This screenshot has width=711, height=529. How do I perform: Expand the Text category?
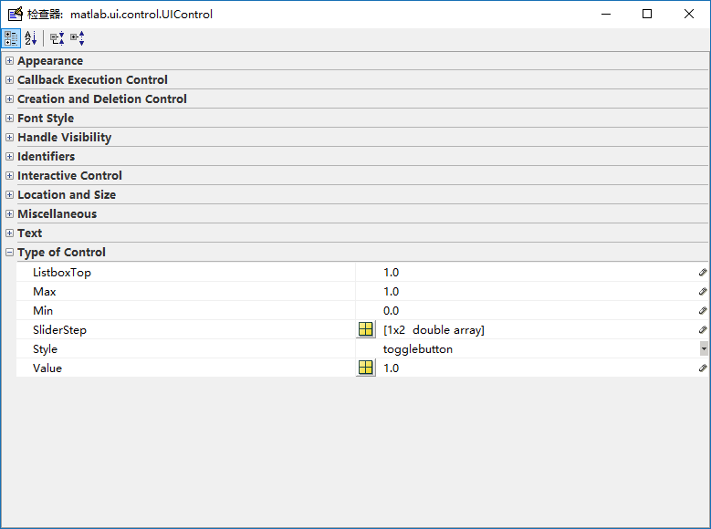pos(9,233)
